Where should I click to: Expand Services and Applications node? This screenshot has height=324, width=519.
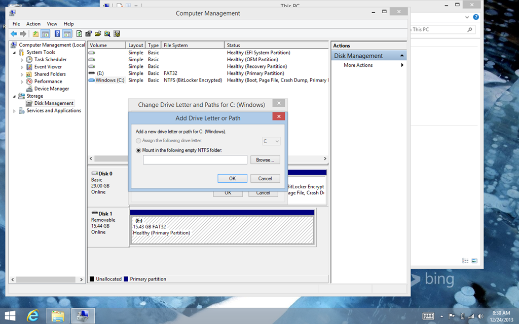[15, 111]
